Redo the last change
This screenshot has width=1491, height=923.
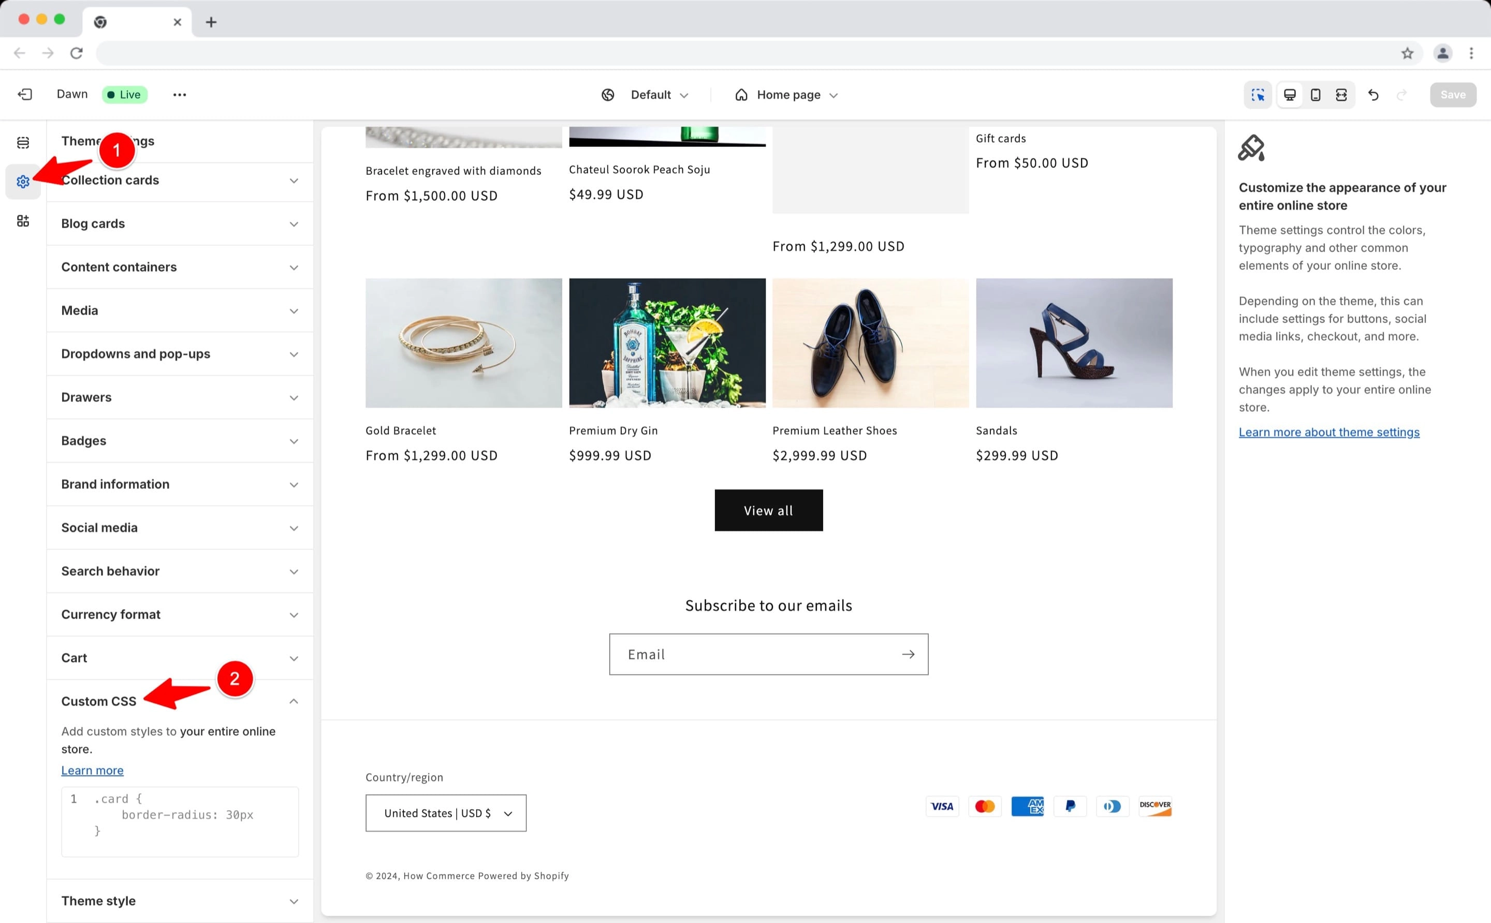pos(1401,95)
